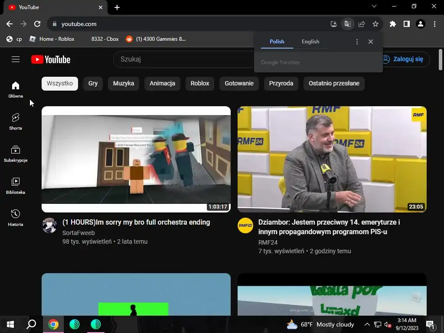444x333 pixels.
Task: Open Biblioteka in the sidebar
Action: (x=16, y=186)
